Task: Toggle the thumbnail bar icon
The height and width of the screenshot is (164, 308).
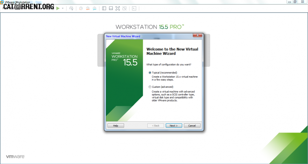Action: pos(111,8)
